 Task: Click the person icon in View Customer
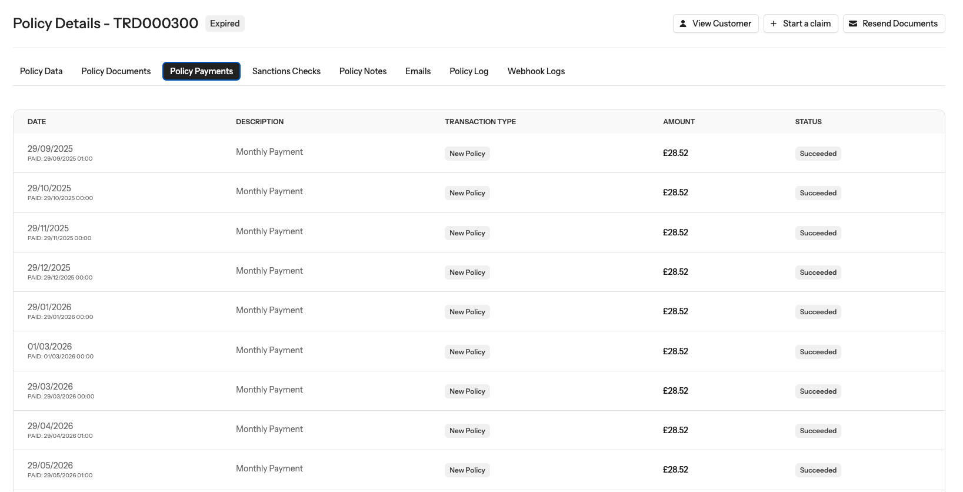(683, 24)
